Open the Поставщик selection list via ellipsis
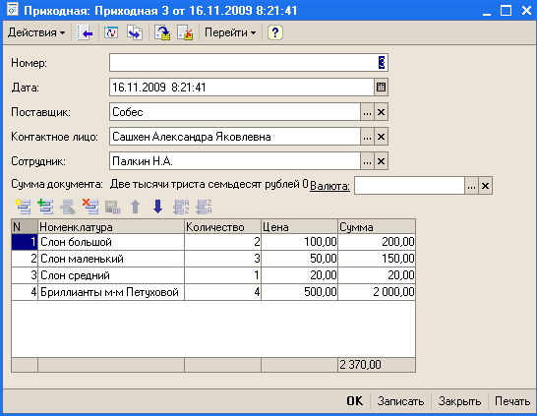Image resolution: width=537 pixels, height=416 pixels. (x=367, y=112)
